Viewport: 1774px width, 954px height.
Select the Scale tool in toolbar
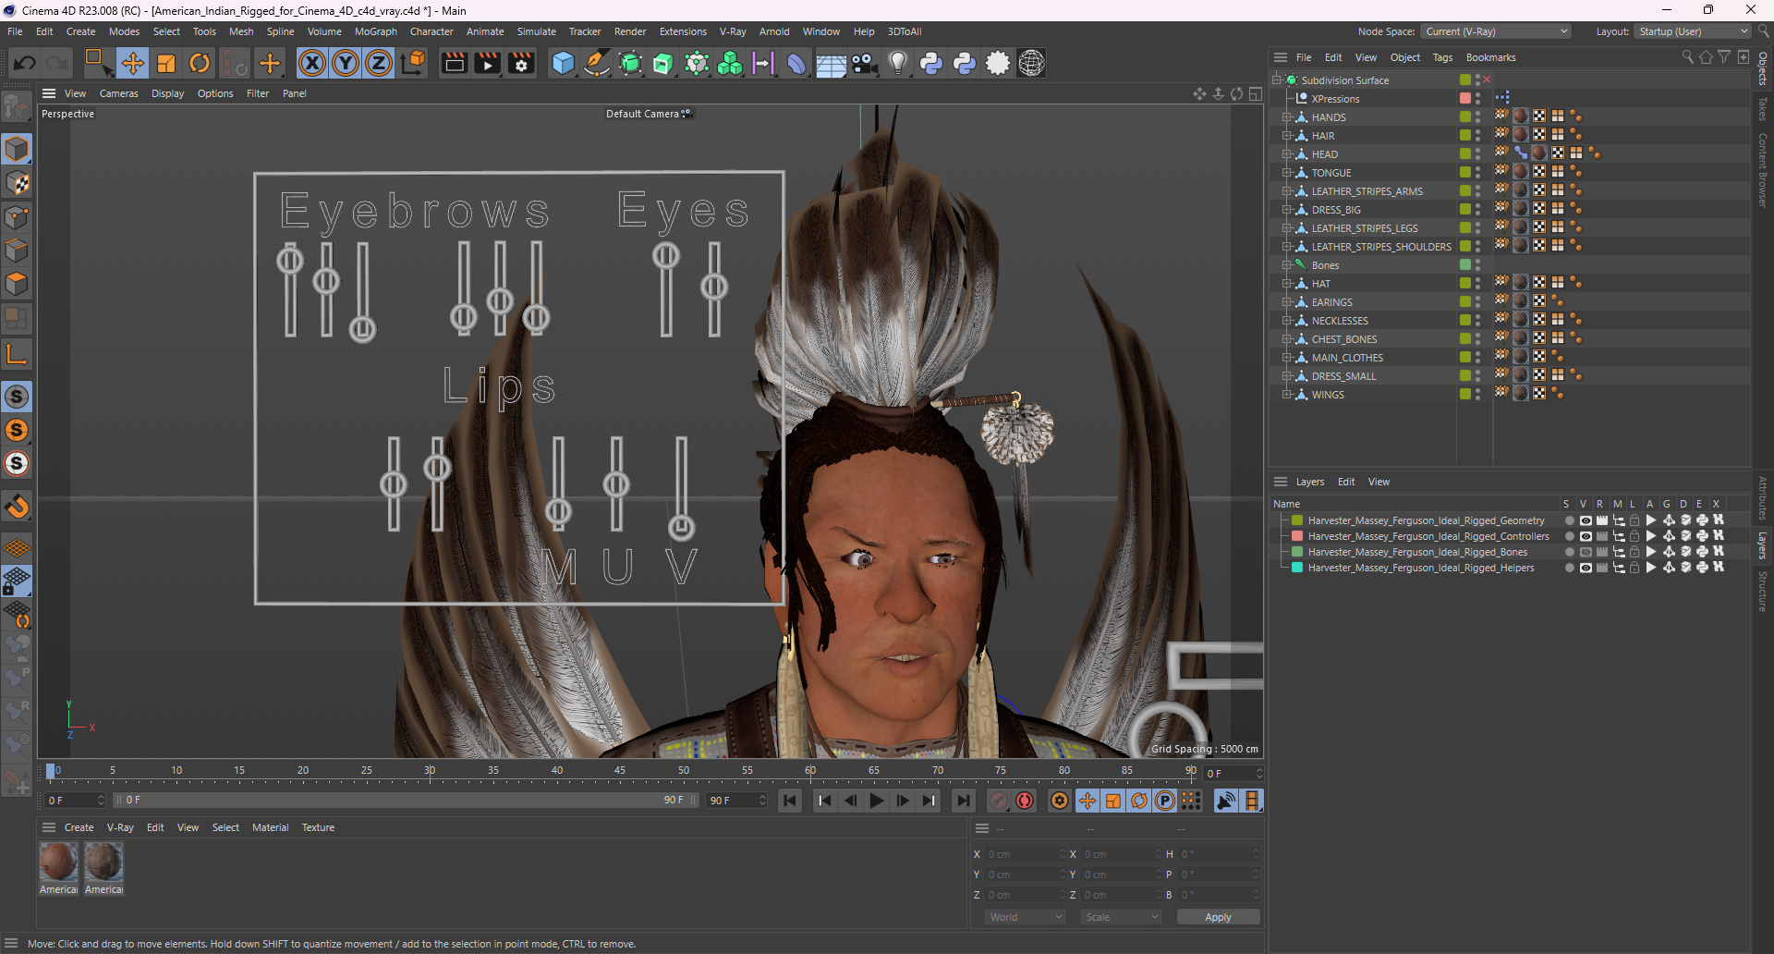pos(166,63)
